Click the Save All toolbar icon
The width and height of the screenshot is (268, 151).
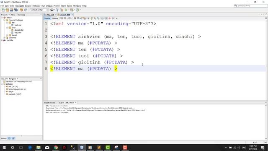click(16, 10)
